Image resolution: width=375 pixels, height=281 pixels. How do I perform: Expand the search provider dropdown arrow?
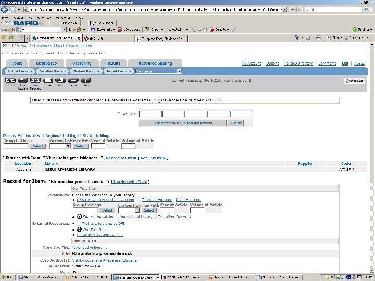coord(371,9)
